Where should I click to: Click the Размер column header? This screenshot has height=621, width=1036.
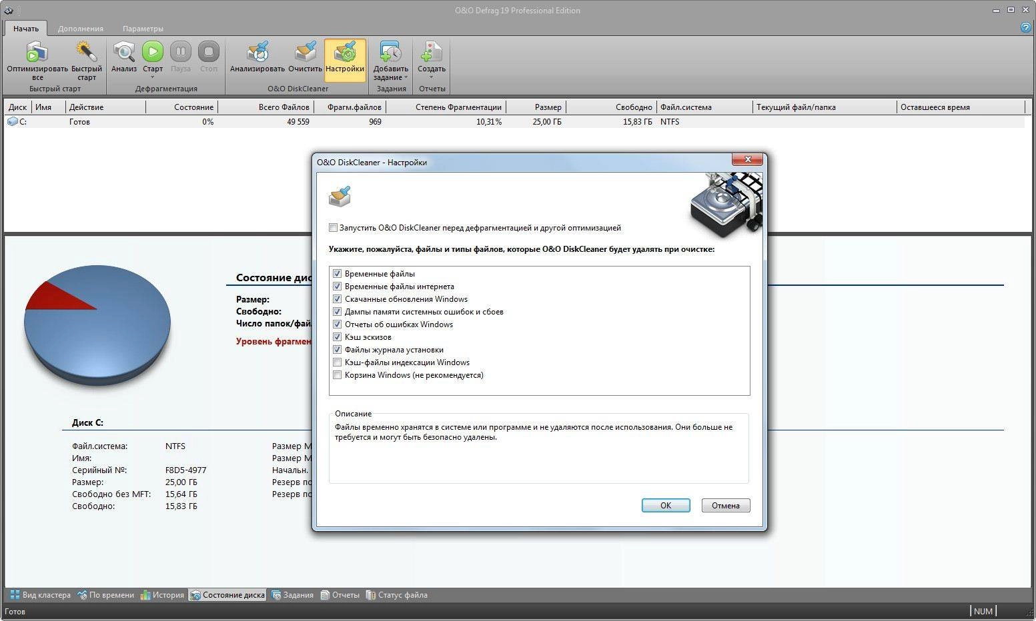click(536, 107)
